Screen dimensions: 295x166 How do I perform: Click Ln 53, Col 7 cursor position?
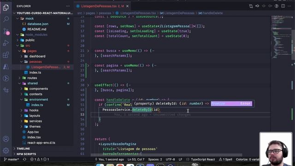click(x=136, y=160)
